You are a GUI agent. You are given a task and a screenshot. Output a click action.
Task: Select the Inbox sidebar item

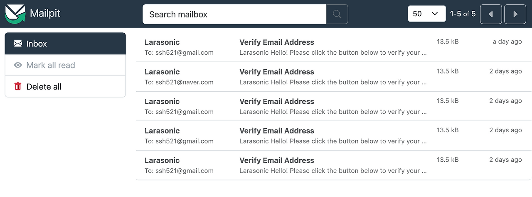coord(65,44)
